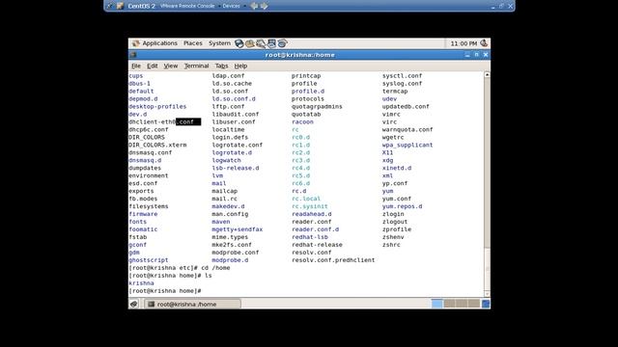618x347 pixels.
Task: Click rc.sysinit in the listing
Action: coord(309,206)
